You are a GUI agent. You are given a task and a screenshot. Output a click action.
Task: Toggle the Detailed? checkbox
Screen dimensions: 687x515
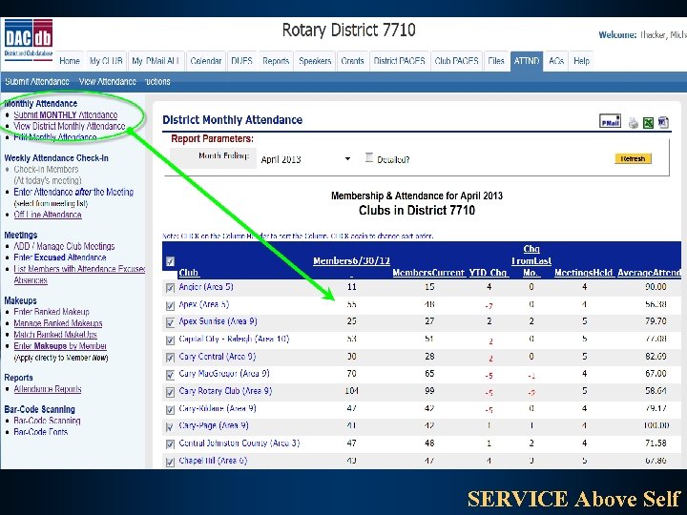pyautogui.click(x=369, y=157)
